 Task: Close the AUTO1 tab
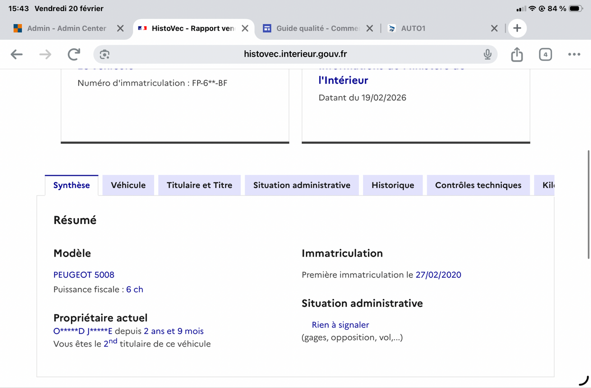[x=494, y=29]
